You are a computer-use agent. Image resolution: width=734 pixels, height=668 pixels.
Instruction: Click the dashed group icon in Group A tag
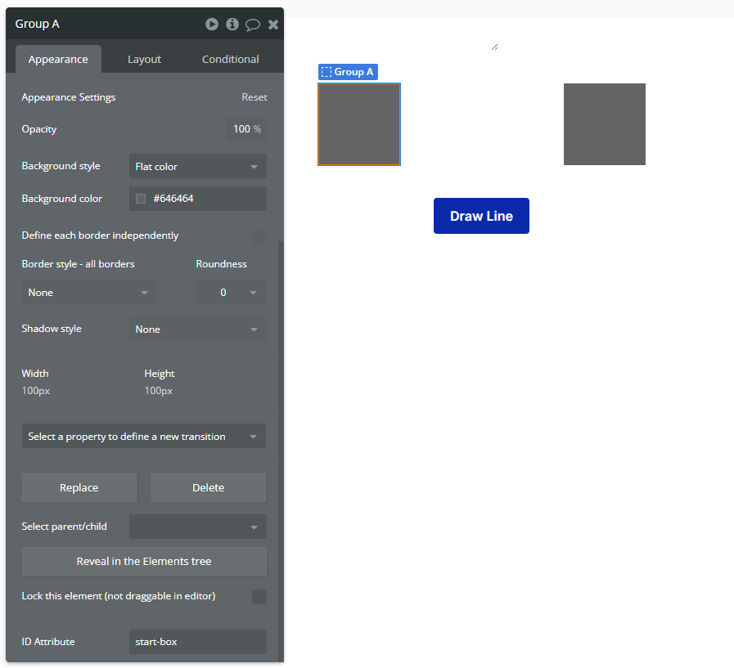pyautogui.click(x=326, y=72)
